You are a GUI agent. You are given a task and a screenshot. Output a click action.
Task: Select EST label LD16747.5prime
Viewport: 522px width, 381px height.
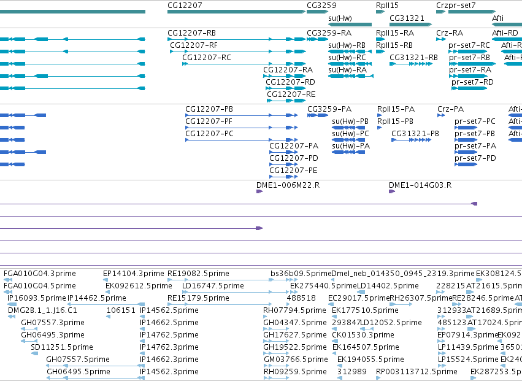point(213,286)
